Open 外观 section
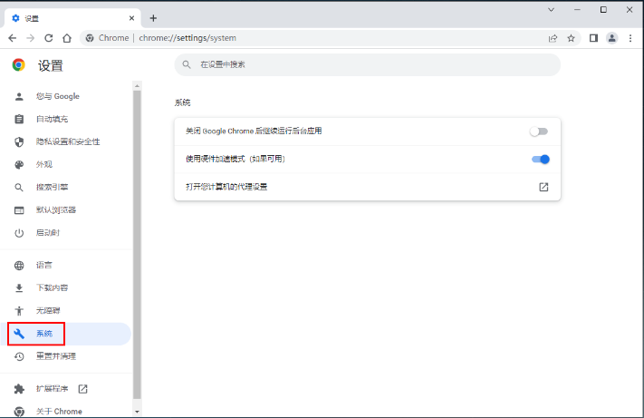Screen dimensions: 644x418 click(66, 164)
